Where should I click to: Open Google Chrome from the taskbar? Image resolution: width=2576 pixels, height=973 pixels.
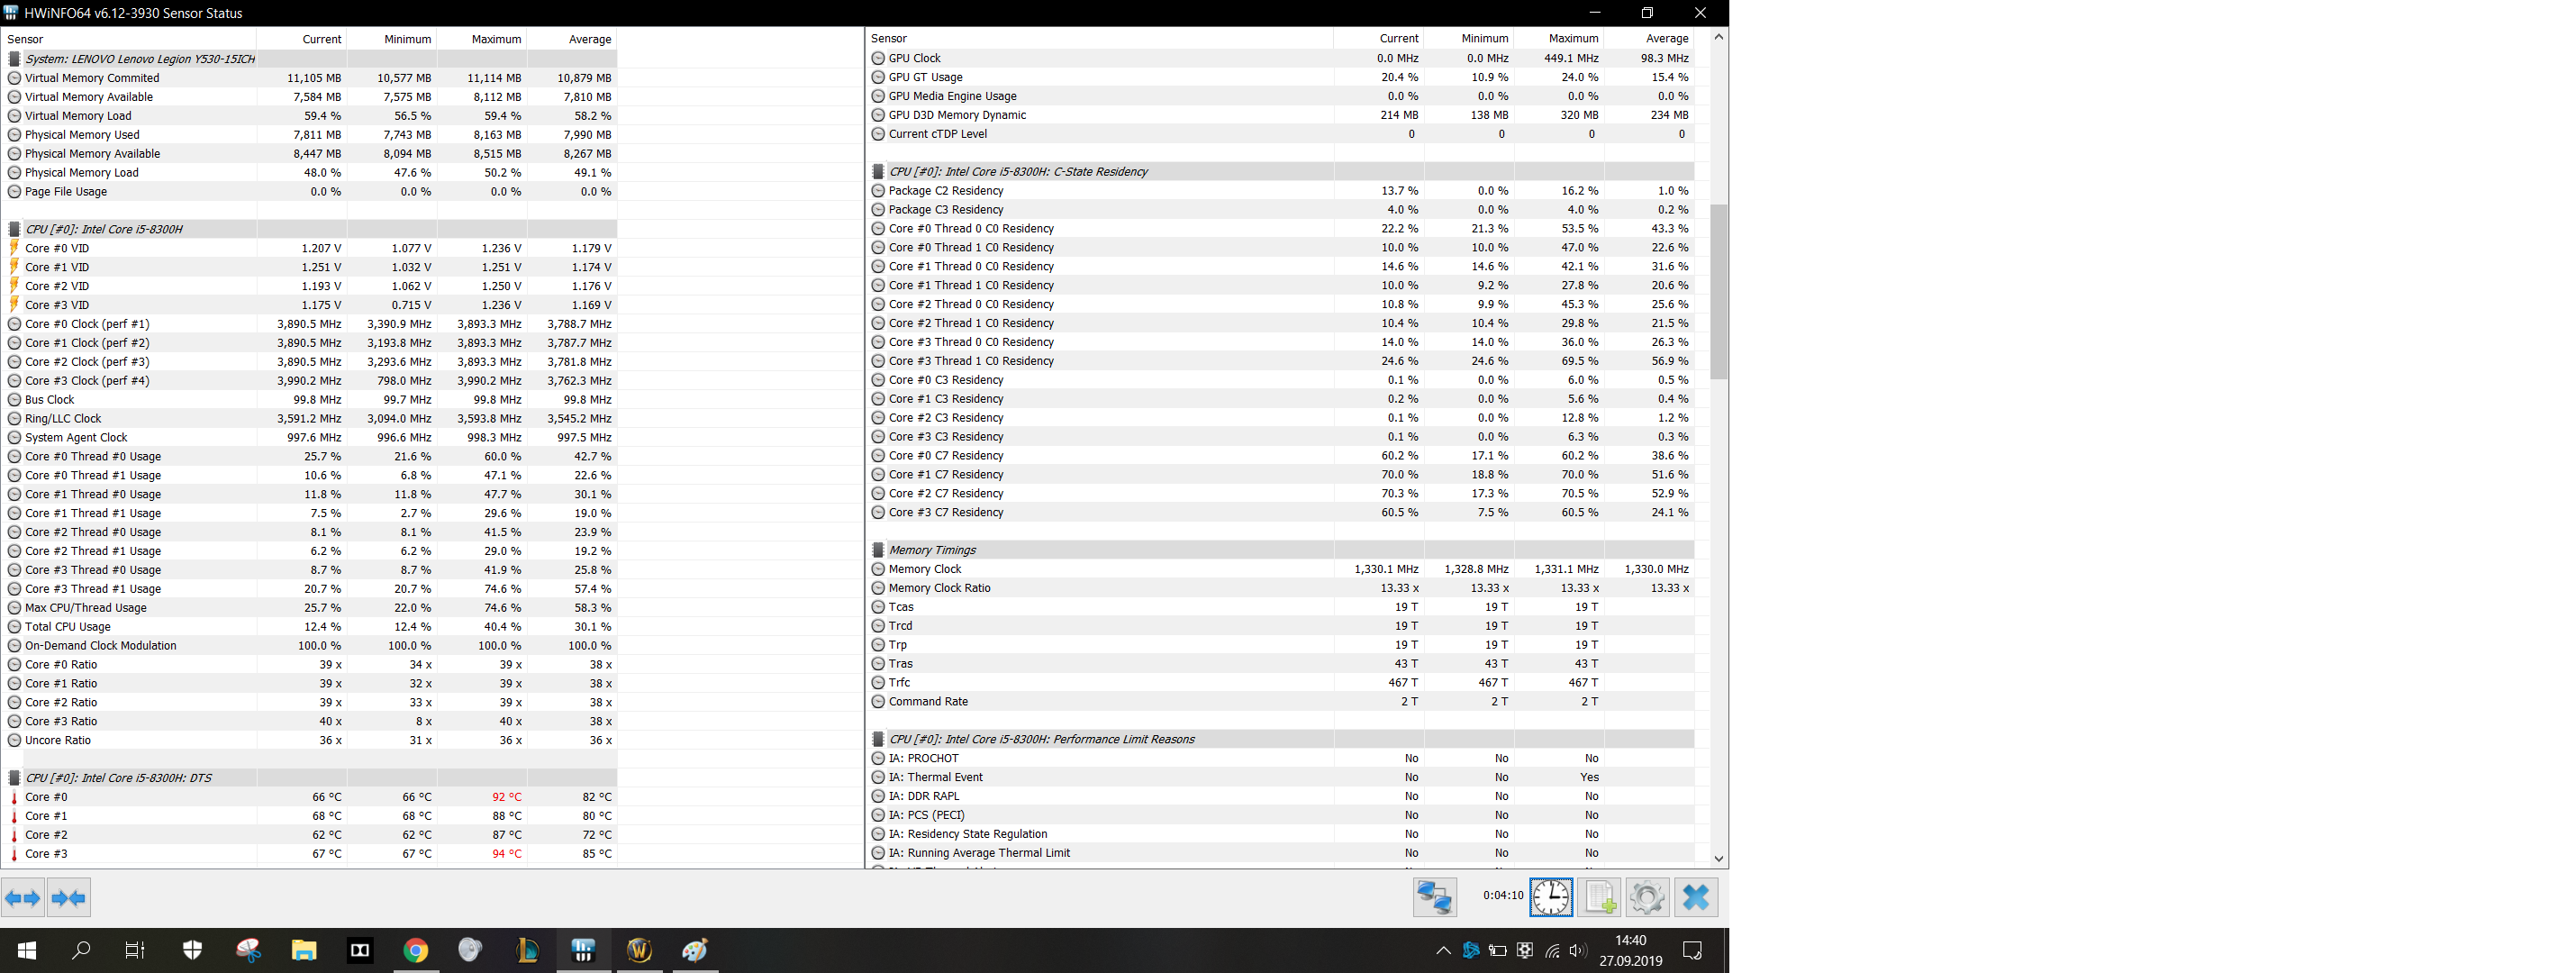(415, 950)
